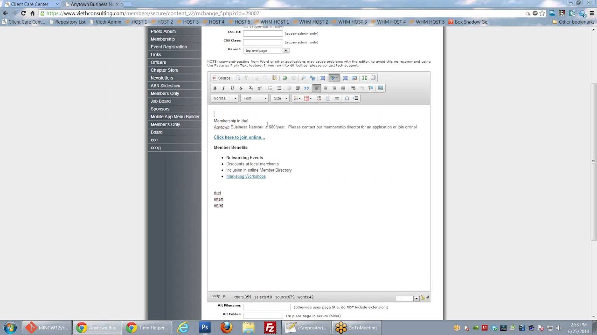Insert a special character (omega icon)
The height and width of the screenshot is (335, 597).
click(x=347, y=98)
